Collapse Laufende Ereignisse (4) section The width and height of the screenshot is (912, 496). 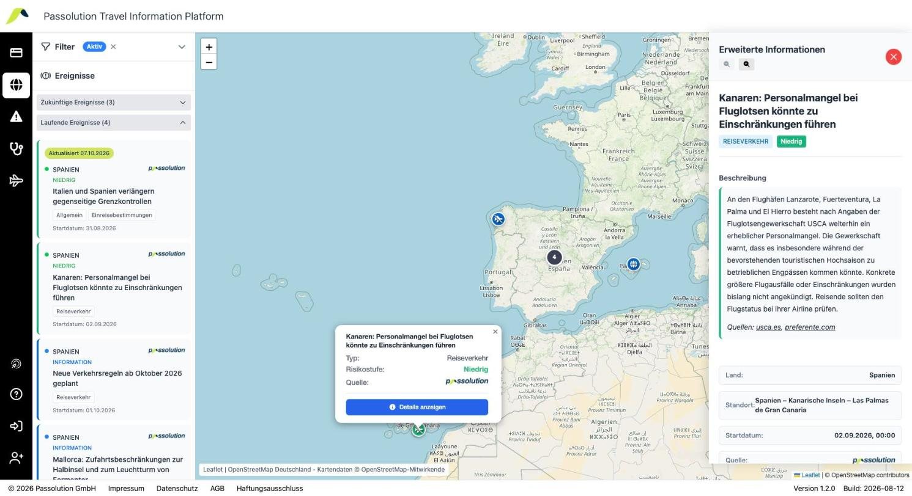(x=114, y=123)
